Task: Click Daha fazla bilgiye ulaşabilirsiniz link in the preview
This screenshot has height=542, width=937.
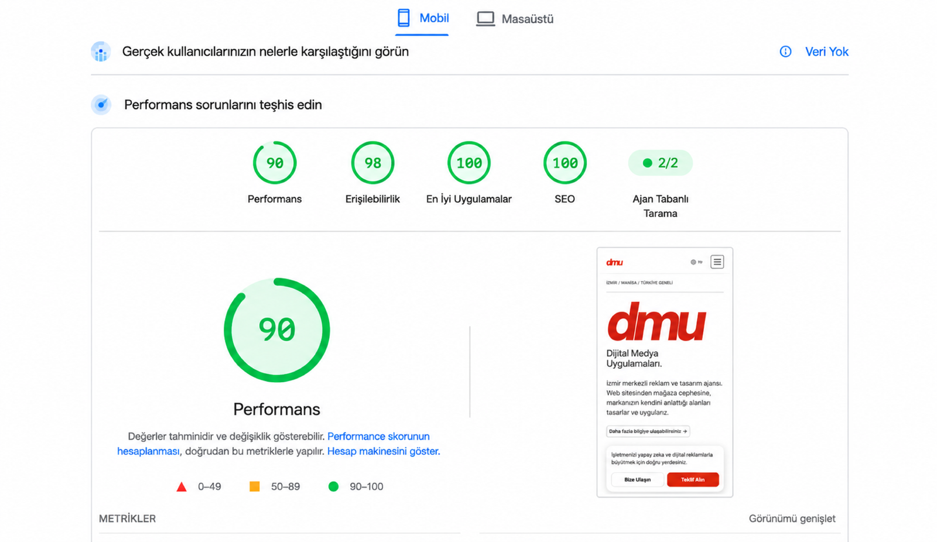Action: point(648,431)
